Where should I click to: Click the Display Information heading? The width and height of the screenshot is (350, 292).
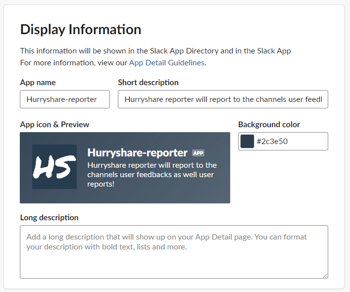click(81, 30)
